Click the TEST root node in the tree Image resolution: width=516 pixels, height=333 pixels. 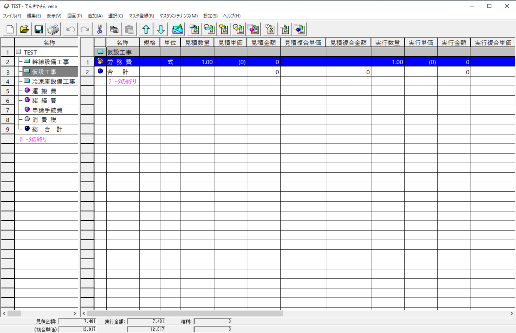(30, 52)
